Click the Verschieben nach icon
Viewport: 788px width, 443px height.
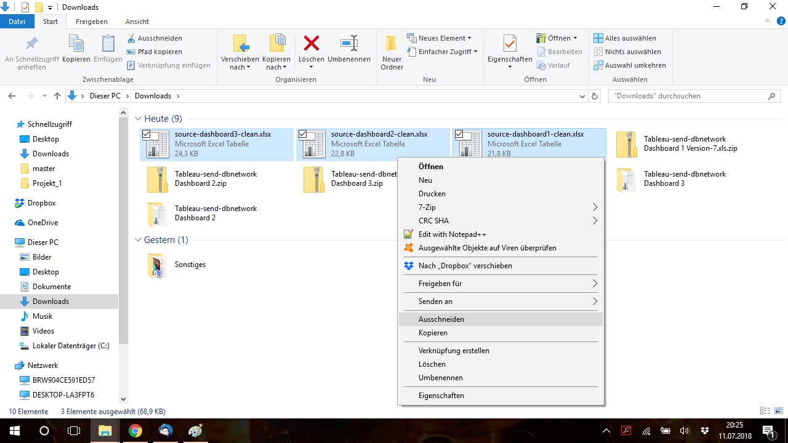point(240,44)
